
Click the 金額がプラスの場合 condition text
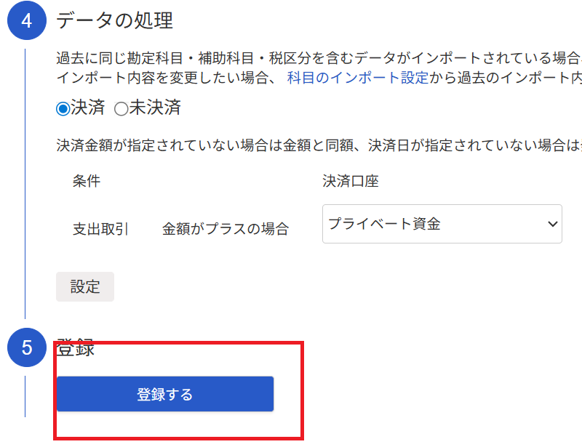tap(226, 229)
